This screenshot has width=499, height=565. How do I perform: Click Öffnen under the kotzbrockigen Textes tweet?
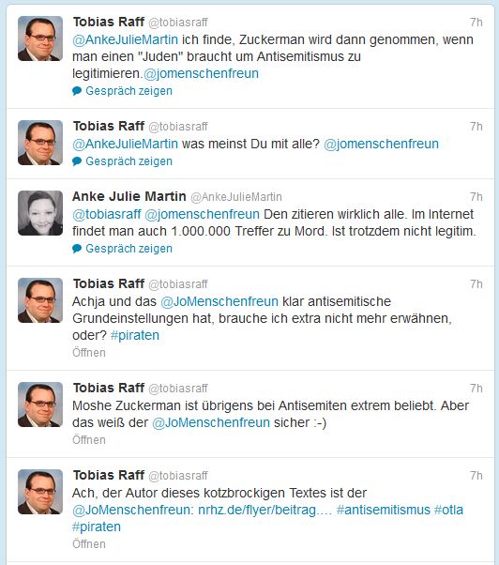click(x=89, y=544)
